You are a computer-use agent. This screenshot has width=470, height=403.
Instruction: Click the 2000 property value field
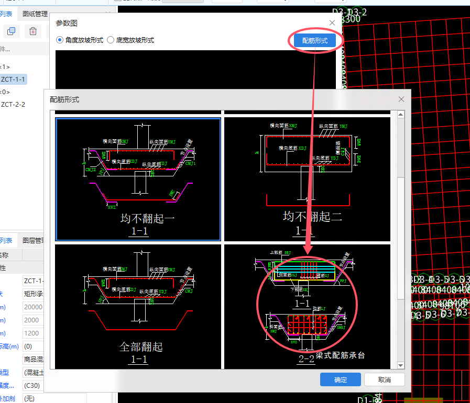(33, 320)
